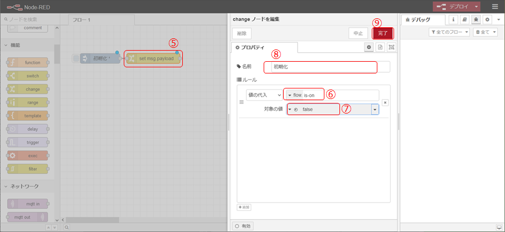Open configuration nodes gear in sidebar
The image size is (505, 232).
[487, 19]
